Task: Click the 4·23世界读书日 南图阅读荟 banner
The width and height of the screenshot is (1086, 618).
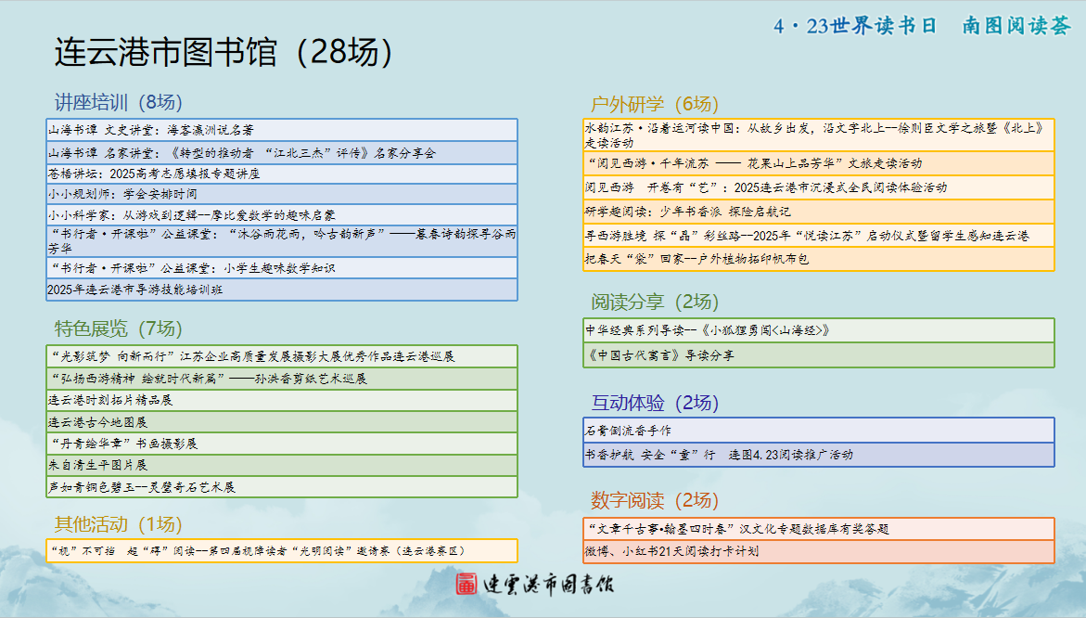Action: [922, 26]
